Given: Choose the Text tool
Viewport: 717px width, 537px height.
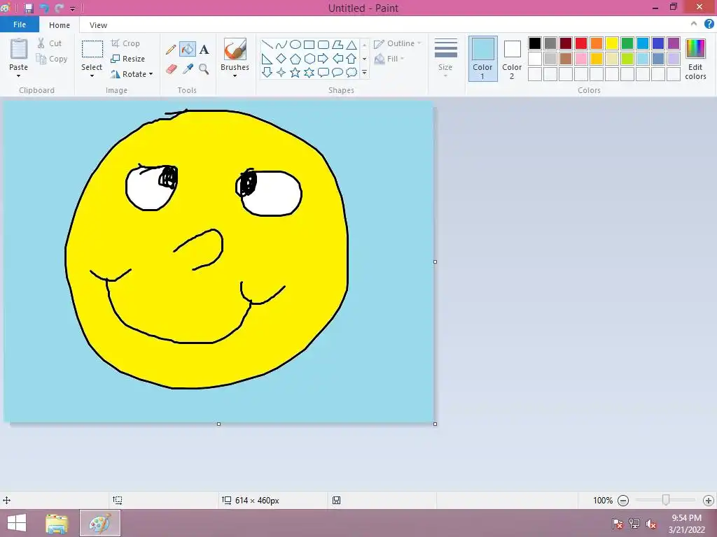Looking at the screenshot, I should [204, 50].
